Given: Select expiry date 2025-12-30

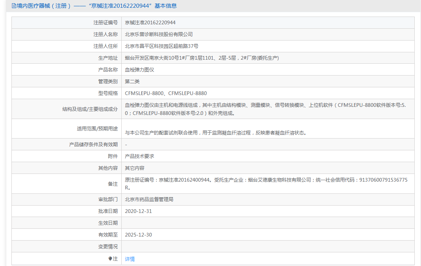Looking at the screenshot, I should click(139, 235).
